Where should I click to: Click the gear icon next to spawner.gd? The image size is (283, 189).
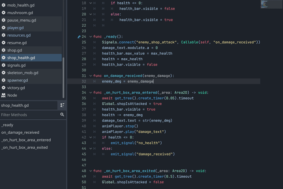pyautogui.click(x=4, y=80)
